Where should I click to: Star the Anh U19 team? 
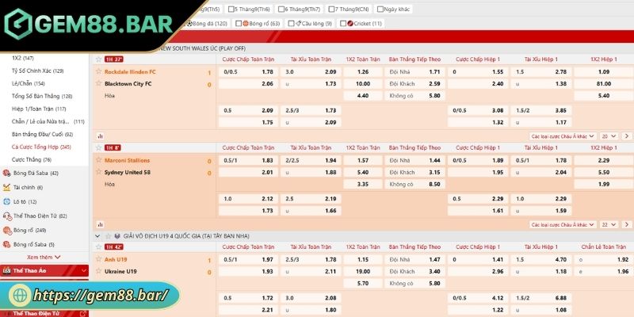coord(97,259)
